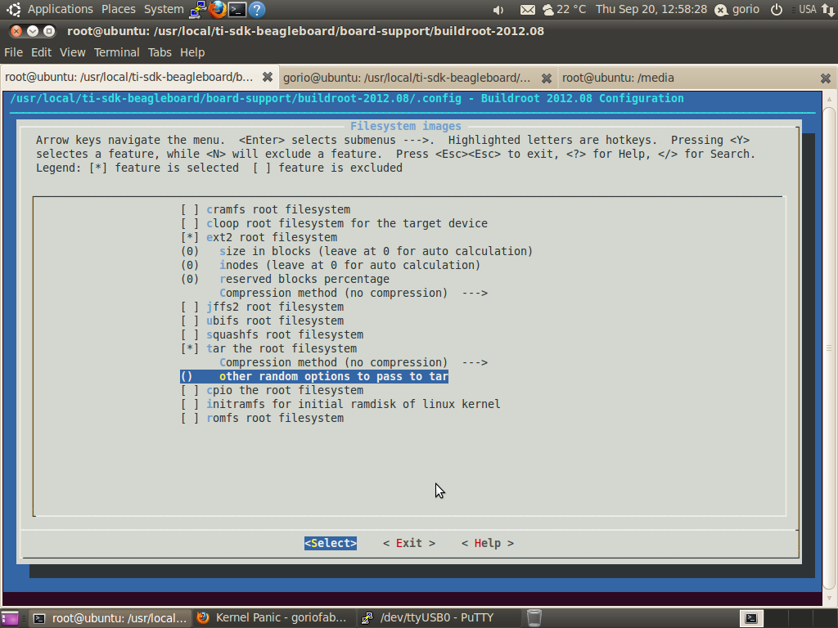Toggle cramfs root filesystem option
Viewport: 838px width, 628px height.
click(266, 209)
